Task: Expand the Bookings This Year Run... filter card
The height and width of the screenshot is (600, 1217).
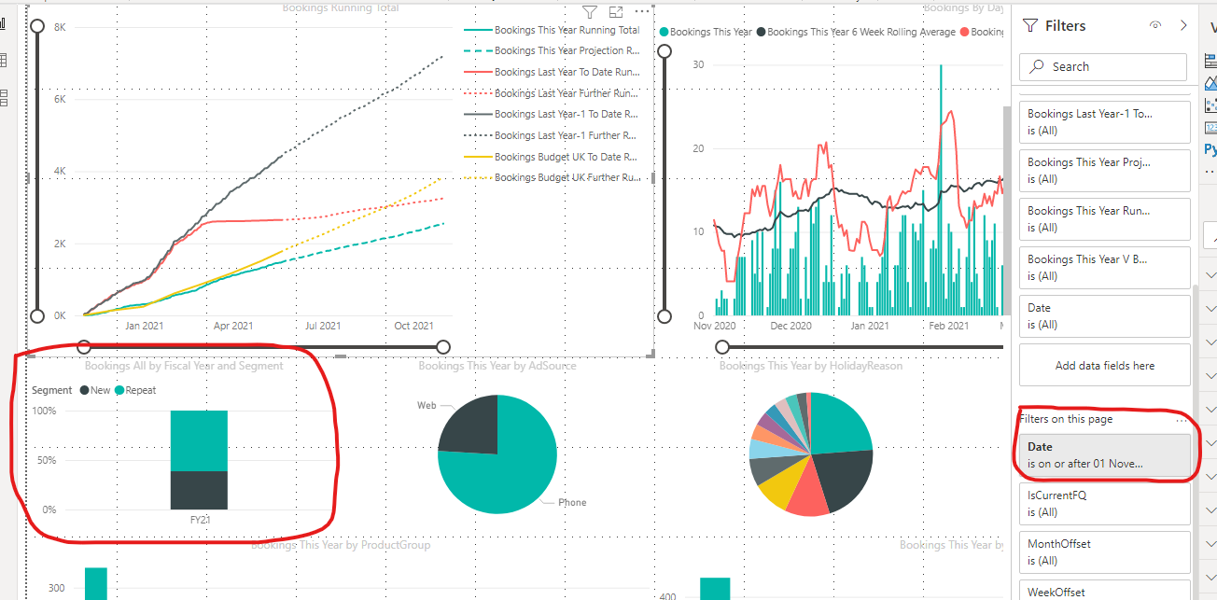Action: pyautogui.click(x=1105, y=218)
